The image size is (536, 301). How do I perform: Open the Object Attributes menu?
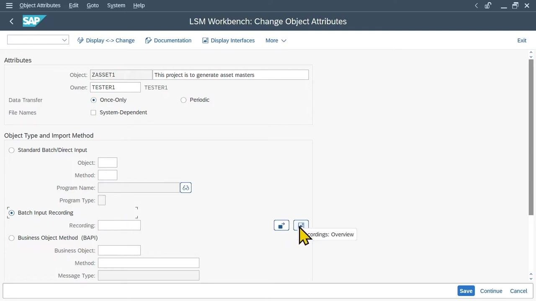(40, 5)
